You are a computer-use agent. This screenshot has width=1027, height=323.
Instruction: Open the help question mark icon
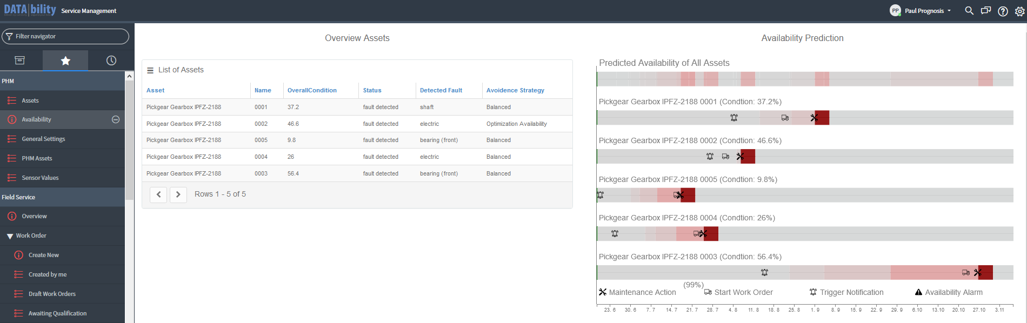[1003, 11]
